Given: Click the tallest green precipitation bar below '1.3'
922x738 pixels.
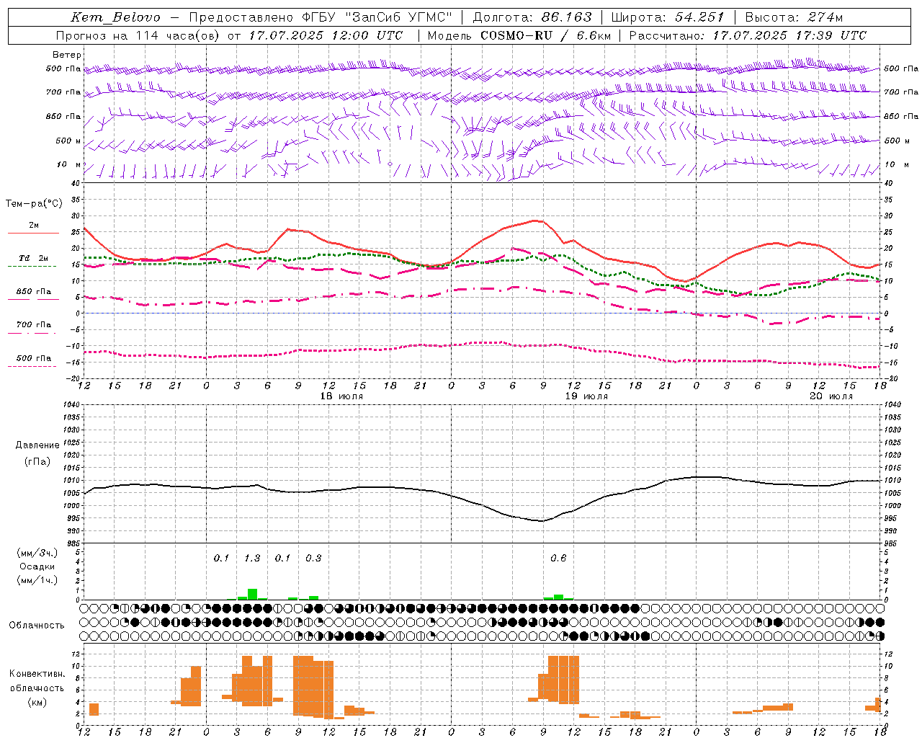Looking at the screenshot, I should coord(252,594).
